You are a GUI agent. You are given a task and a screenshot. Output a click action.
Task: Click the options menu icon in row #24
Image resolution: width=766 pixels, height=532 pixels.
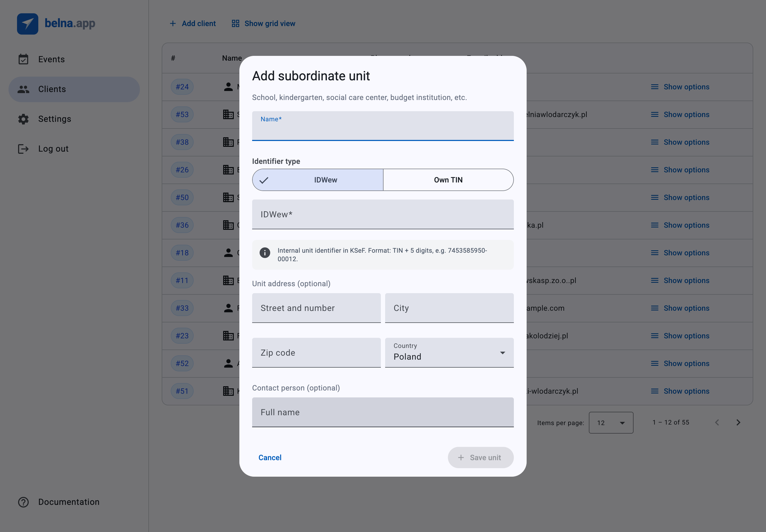(x=655, y=87)
